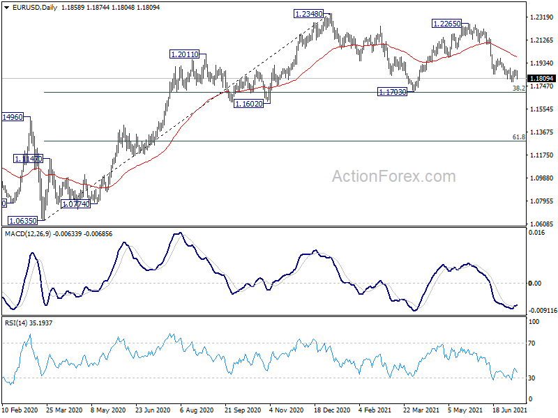Screen dimensions: 558x418
Task: Select the 1.20110 price label
Action: click(185, 54)
